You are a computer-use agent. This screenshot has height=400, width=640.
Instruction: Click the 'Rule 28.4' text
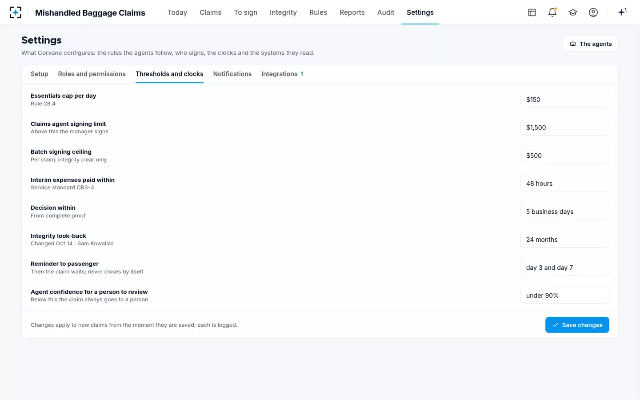click(x=43, y=104)
